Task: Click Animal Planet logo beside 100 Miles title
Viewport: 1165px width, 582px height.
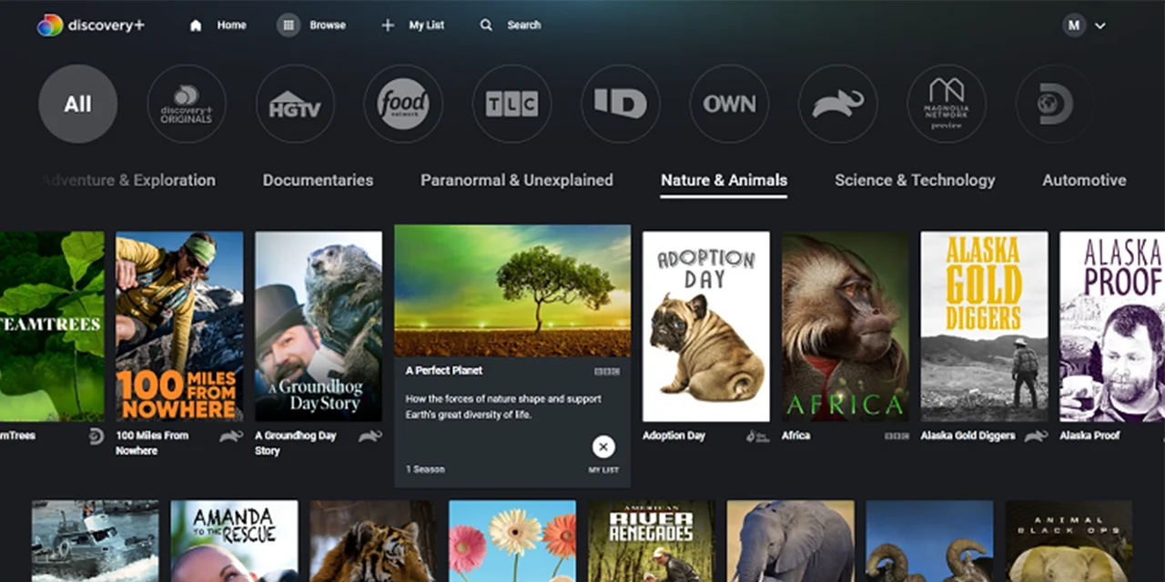Action: 231,436
